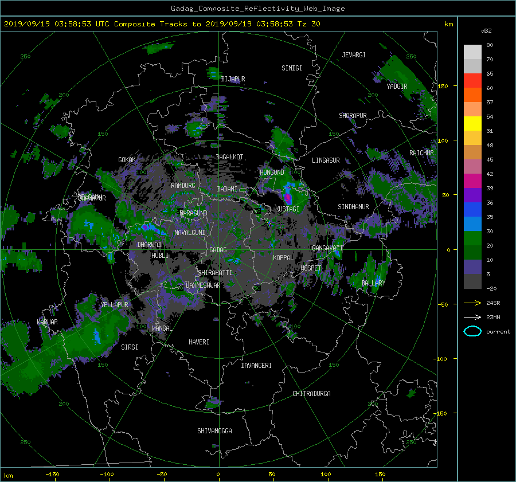This screenshot has height=482, width=516.
Task: Click the white 23MN arrow legend icon
Action: click(x=472, y=317)
